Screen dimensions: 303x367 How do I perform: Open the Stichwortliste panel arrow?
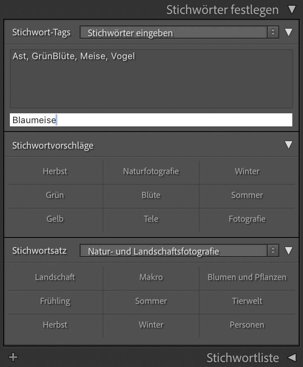pyautogui.click(x=292, y=357)
